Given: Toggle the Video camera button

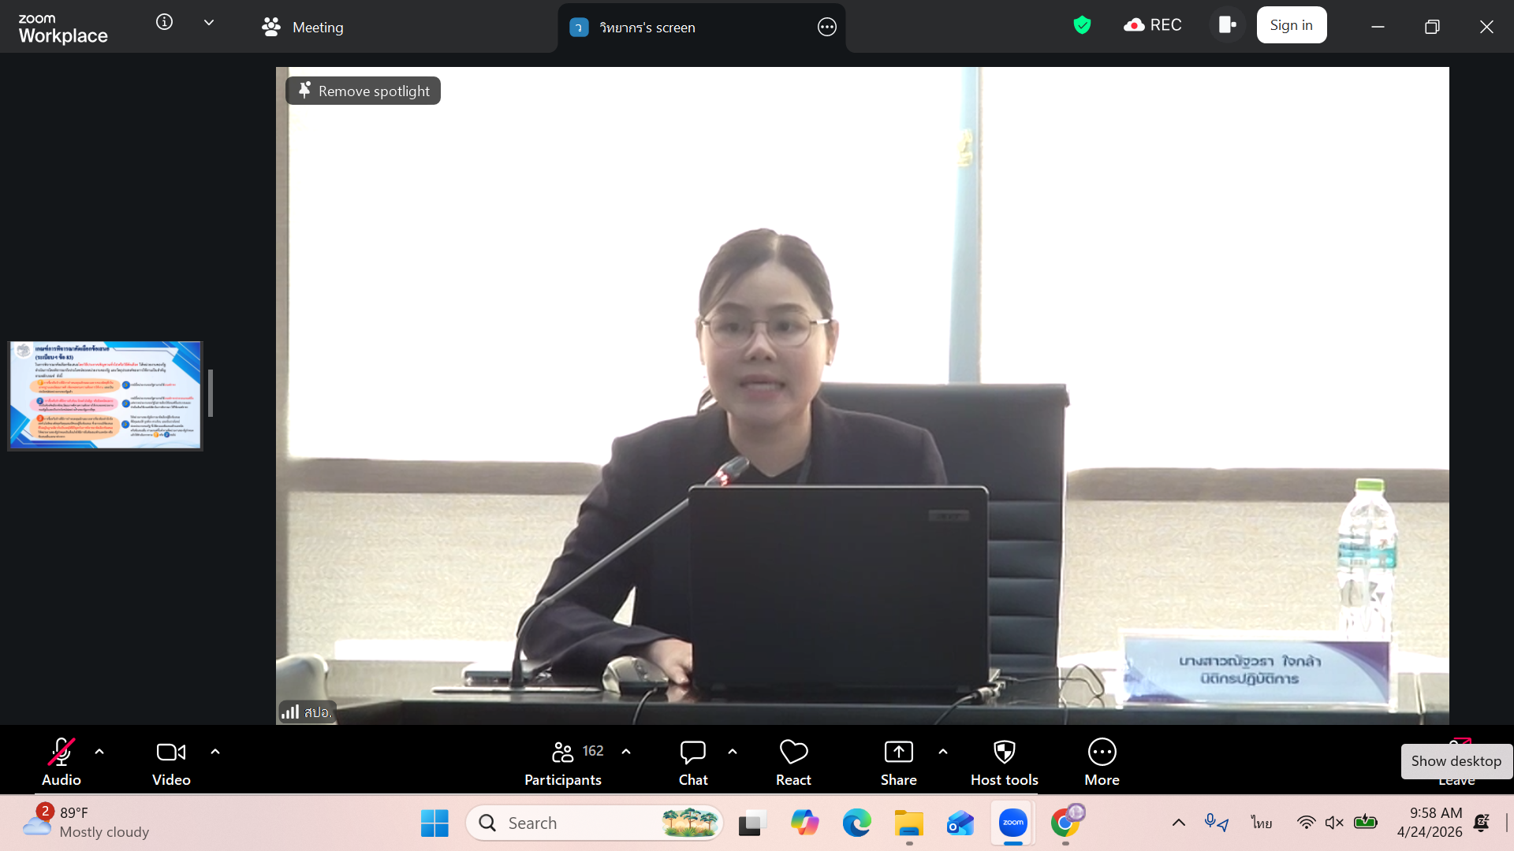Looking at the screenshot, I should tap(171, 753).
